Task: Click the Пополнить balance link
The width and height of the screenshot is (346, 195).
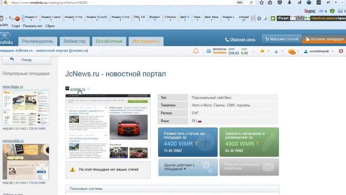Action: click(219, 53)
